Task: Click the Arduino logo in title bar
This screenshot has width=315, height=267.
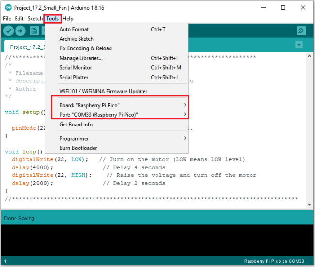Action: coord(8,8)
